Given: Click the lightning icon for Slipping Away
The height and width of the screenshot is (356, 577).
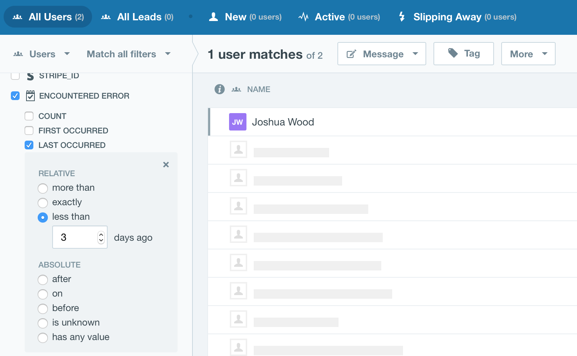Looking at the screenshot, I should [402, 17].
